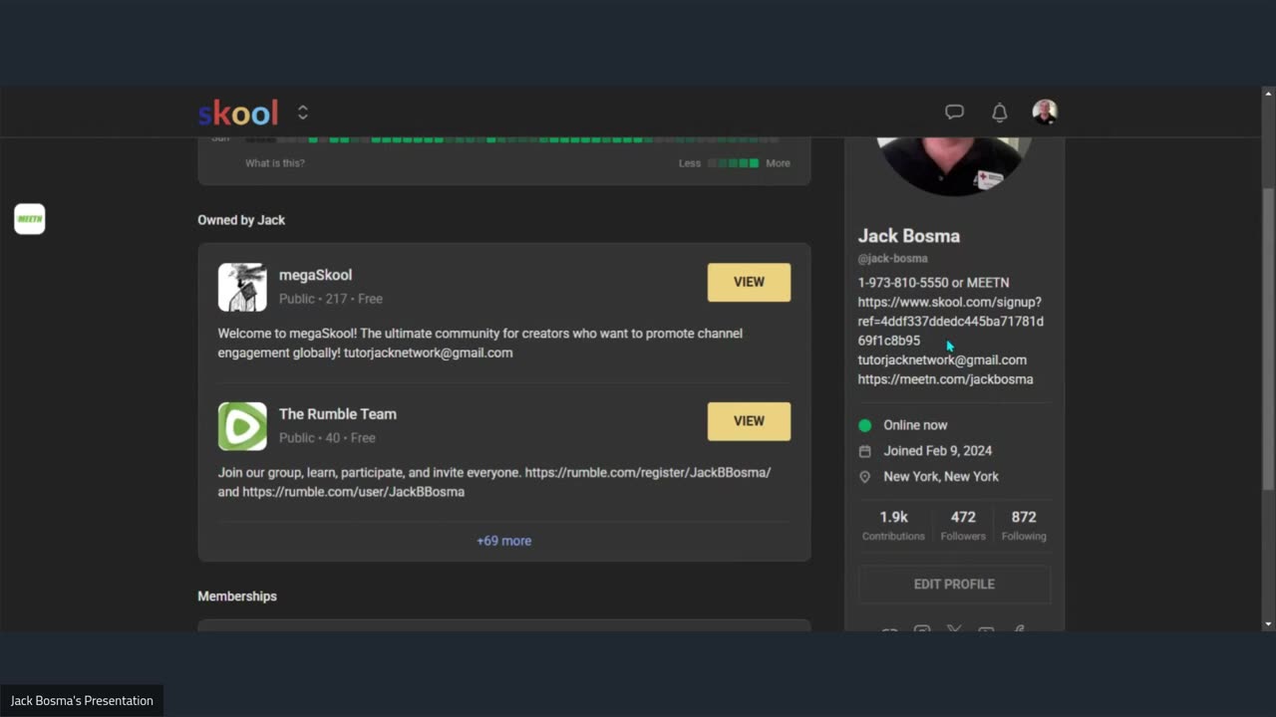The width and height of the screenshot is (1276, 717).
Task: Click the 1-973-810-5550 or MEETN text
Action: pyautogui.click(x=933, y=283)
